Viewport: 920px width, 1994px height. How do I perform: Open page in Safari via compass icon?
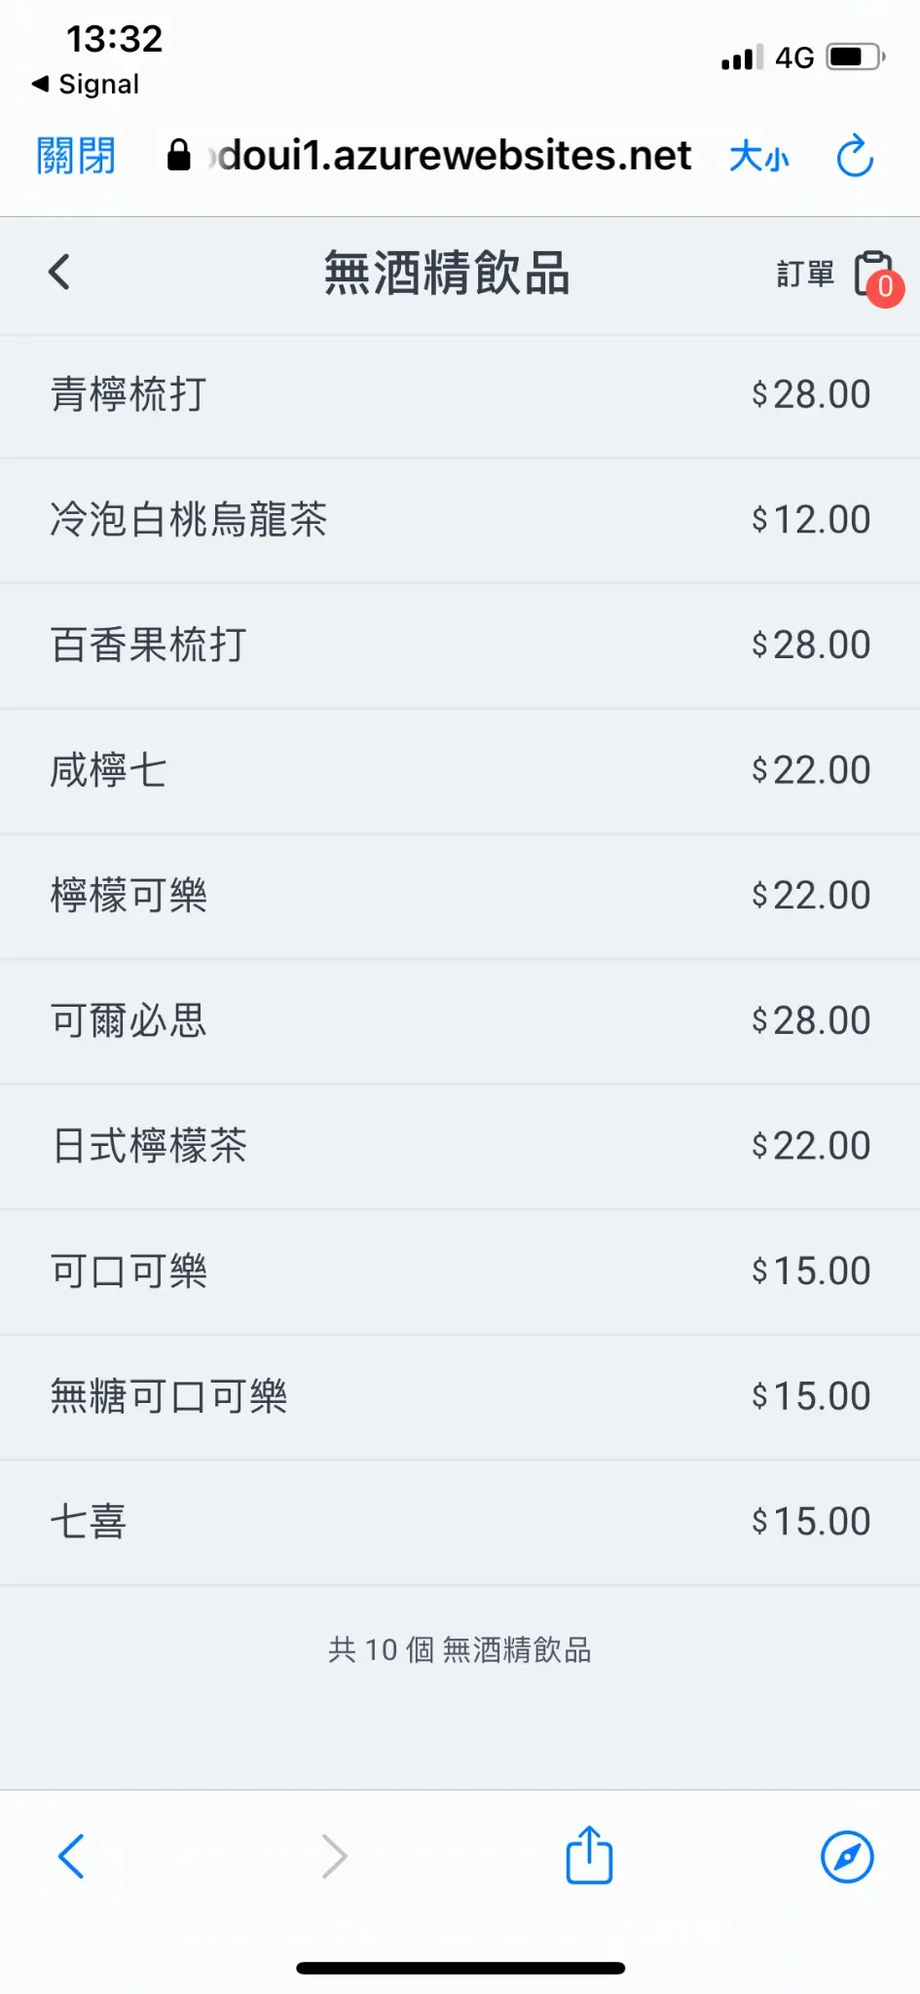tap(847, 1856)
